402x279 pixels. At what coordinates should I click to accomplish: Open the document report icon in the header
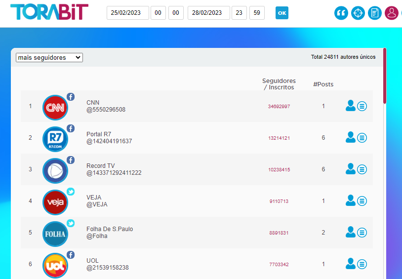374,13
